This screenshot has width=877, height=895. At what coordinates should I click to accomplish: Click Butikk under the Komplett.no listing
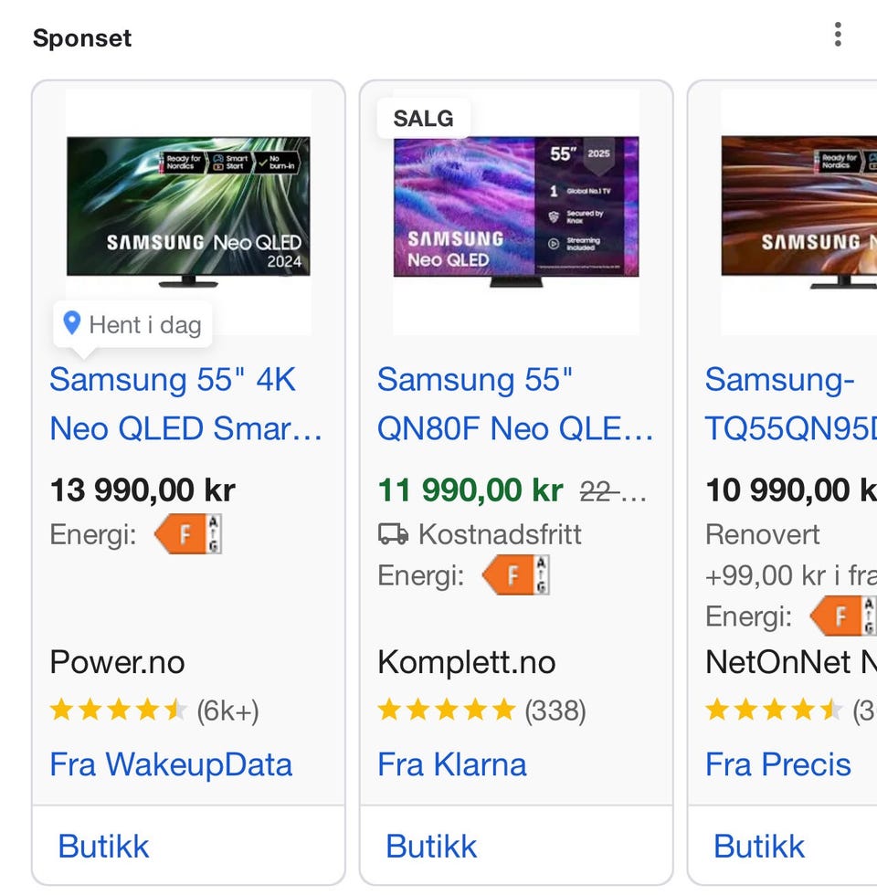click(431, 847)
